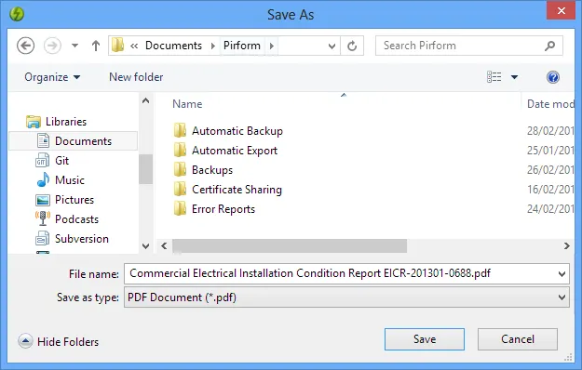Click the Music note icon
The image size is (582, 370).
(x=43, y=179)
